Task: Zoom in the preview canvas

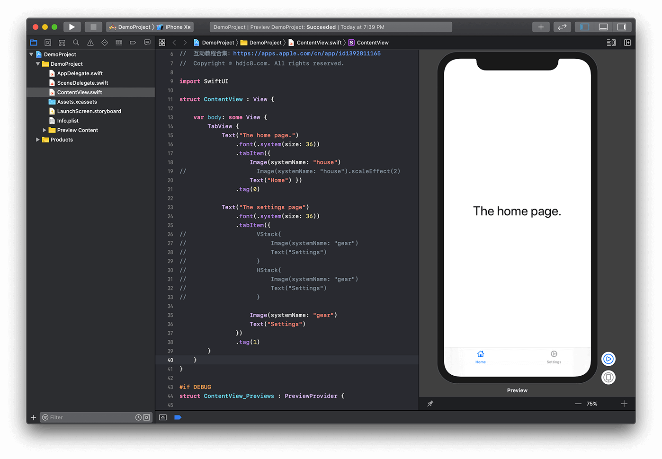Action: (624, 404)
